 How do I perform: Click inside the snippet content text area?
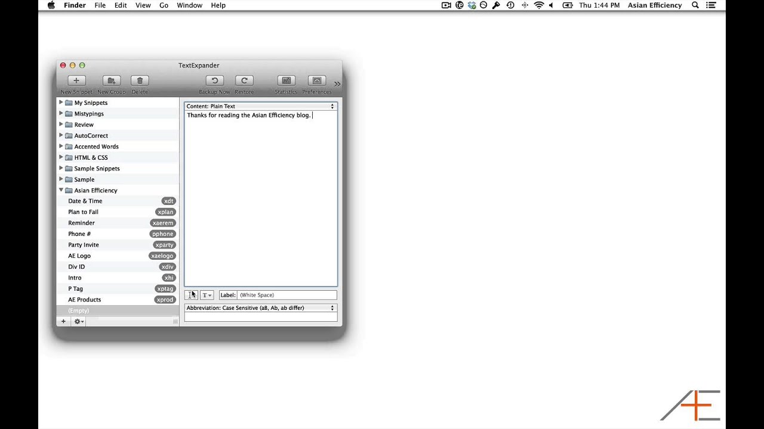point(261,198)
